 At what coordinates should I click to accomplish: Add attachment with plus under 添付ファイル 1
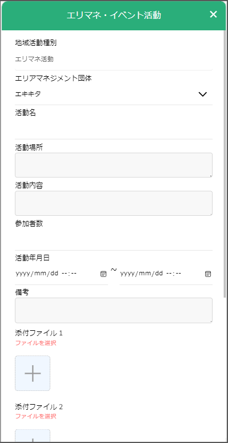33,373
